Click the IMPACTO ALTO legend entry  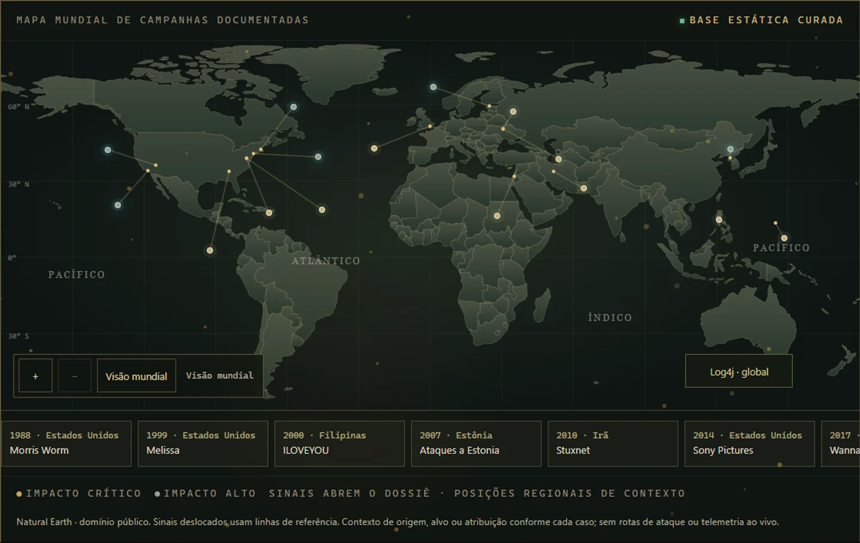(x=205, y=493)
